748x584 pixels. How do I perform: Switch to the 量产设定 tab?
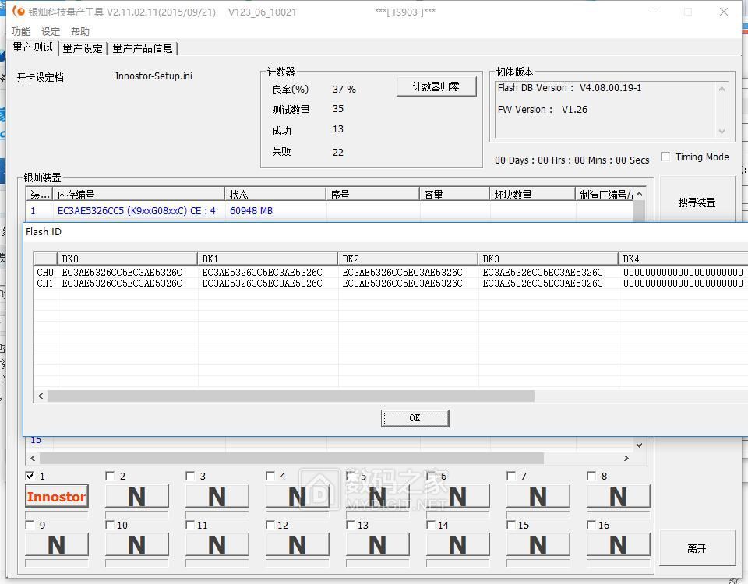(x=83, y=48)
